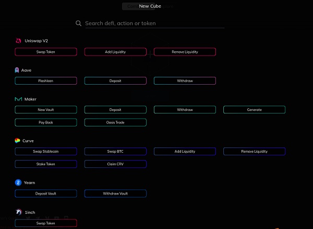The height and width of the screenshot is (229, 313).
Task: Pick Uniswap Remove Liquidity action
Action: pos(185,52)
